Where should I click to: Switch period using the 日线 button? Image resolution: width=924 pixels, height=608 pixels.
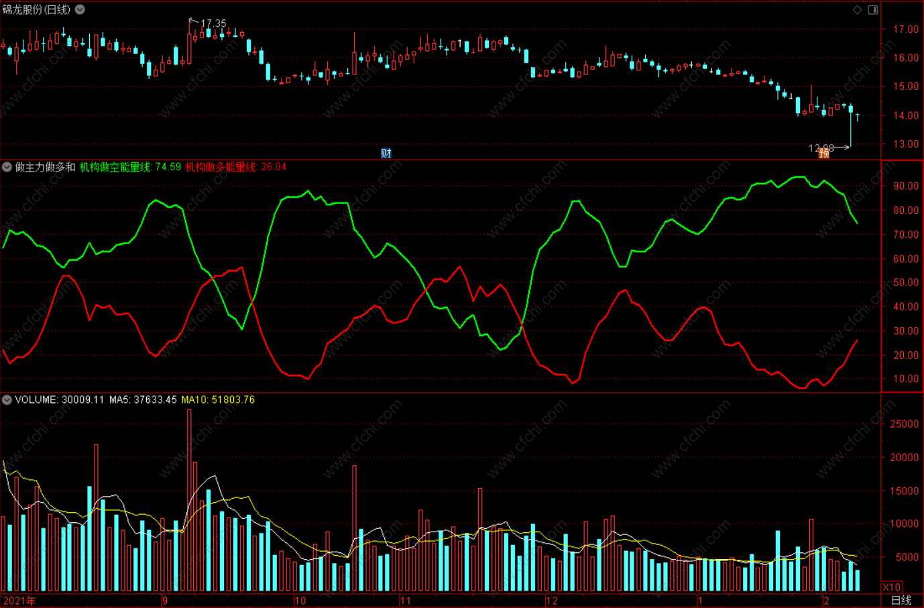pyautogui.click(x=901, y=600)
